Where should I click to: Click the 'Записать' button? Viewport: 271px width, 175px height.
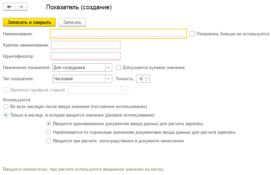(x=72, y=22)
